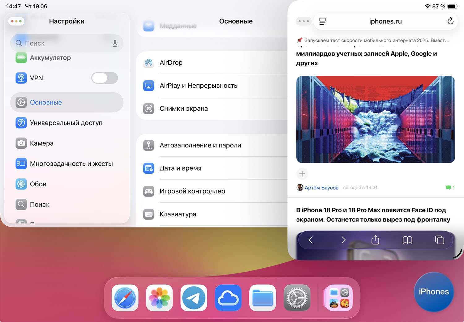464x322 pixels.
Task: Open AirPlay и Непрерывность row
Action: (212, 86)
